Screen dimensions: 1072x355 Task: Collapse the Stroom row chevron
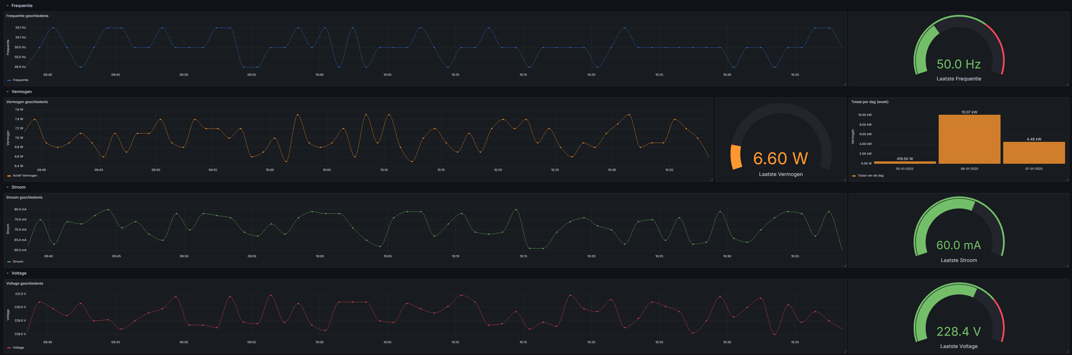point(8,187)
